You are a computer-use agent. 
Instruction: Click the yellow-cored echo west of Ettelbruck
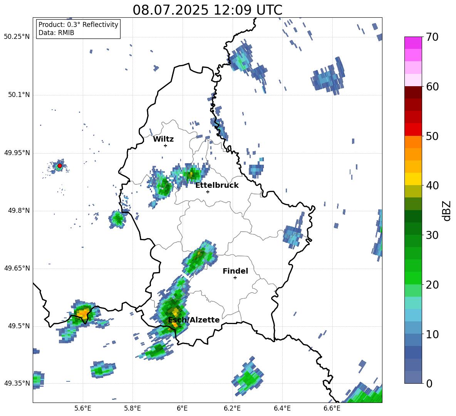tap(191, 174)
